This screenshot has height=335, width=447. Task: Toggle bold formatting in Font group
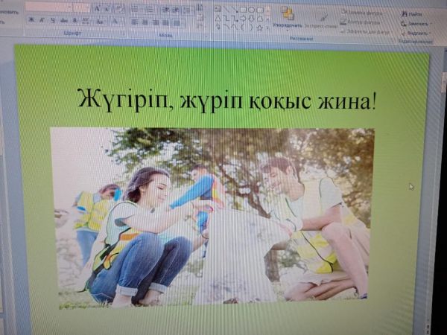[31, 20]
